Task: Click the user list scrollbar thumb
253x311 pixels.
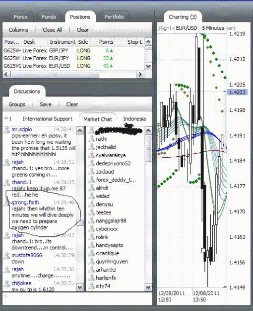Action: pos(148,148)
